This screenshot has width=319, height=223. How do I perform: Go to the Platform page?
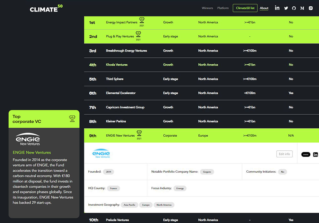(x=223, y=8)
